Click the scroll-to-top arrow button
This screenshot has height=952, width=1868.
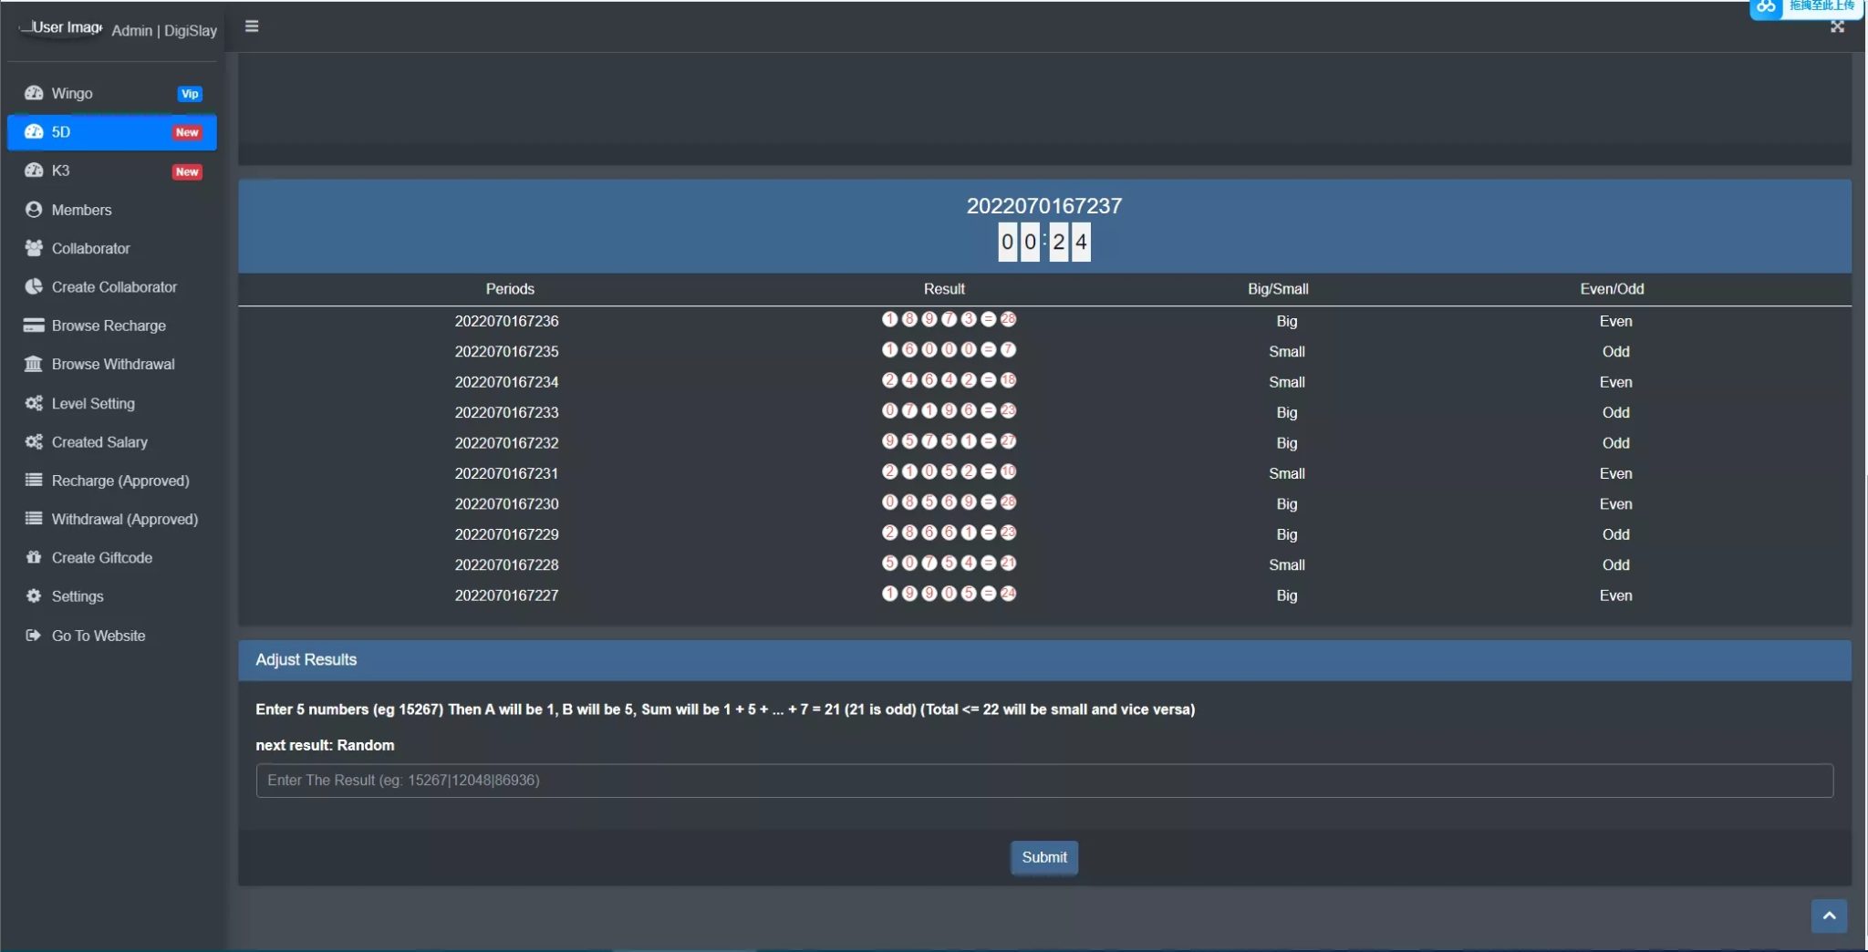tap(1828, 916)
